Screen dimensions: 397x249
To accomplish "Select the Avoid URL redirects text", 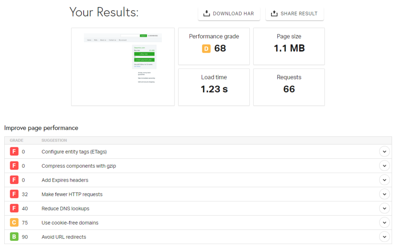I will point(64,237).
